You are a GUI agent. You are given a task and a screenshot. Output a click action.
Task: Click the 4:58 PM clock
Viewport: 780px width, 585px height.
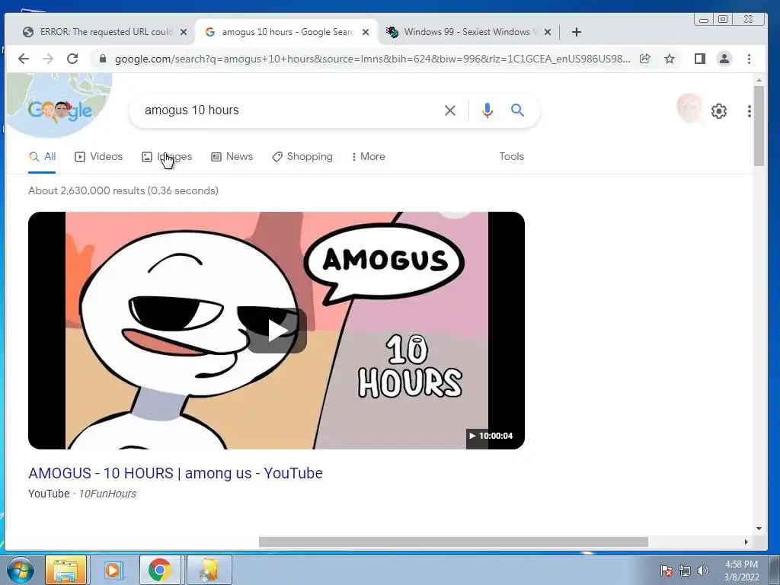click(741, 564)
